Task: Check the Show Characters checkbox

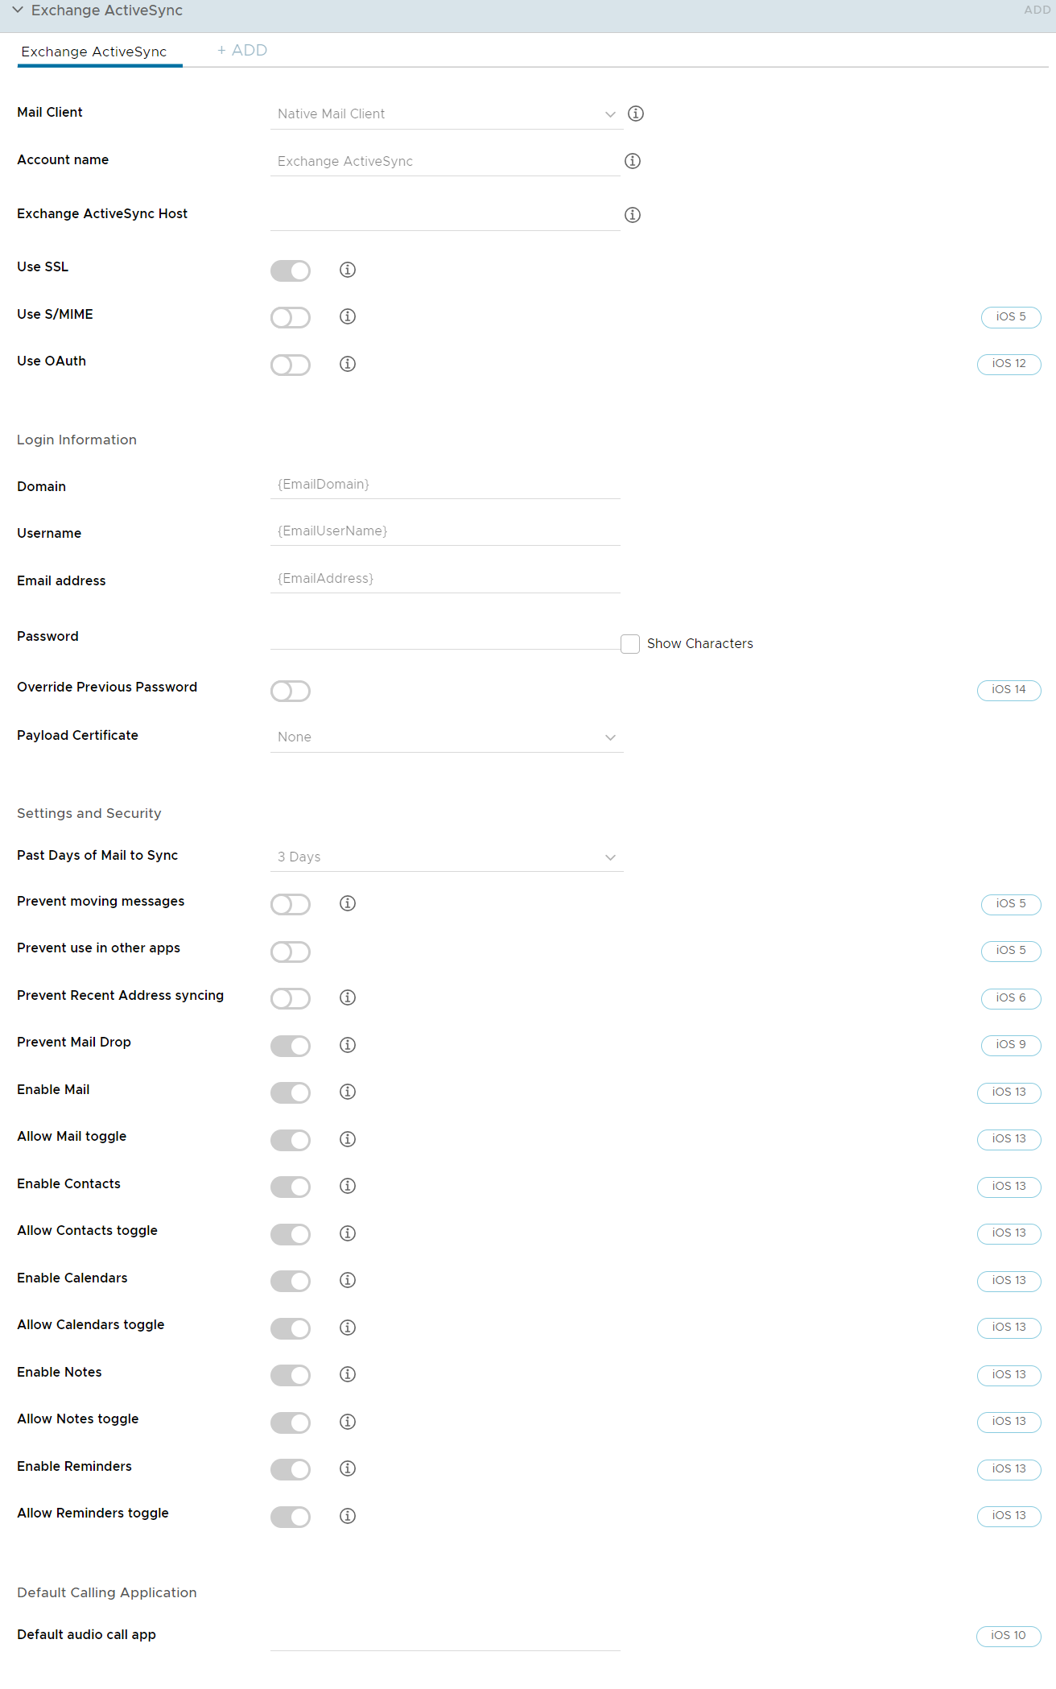Action: click(630, 644)
